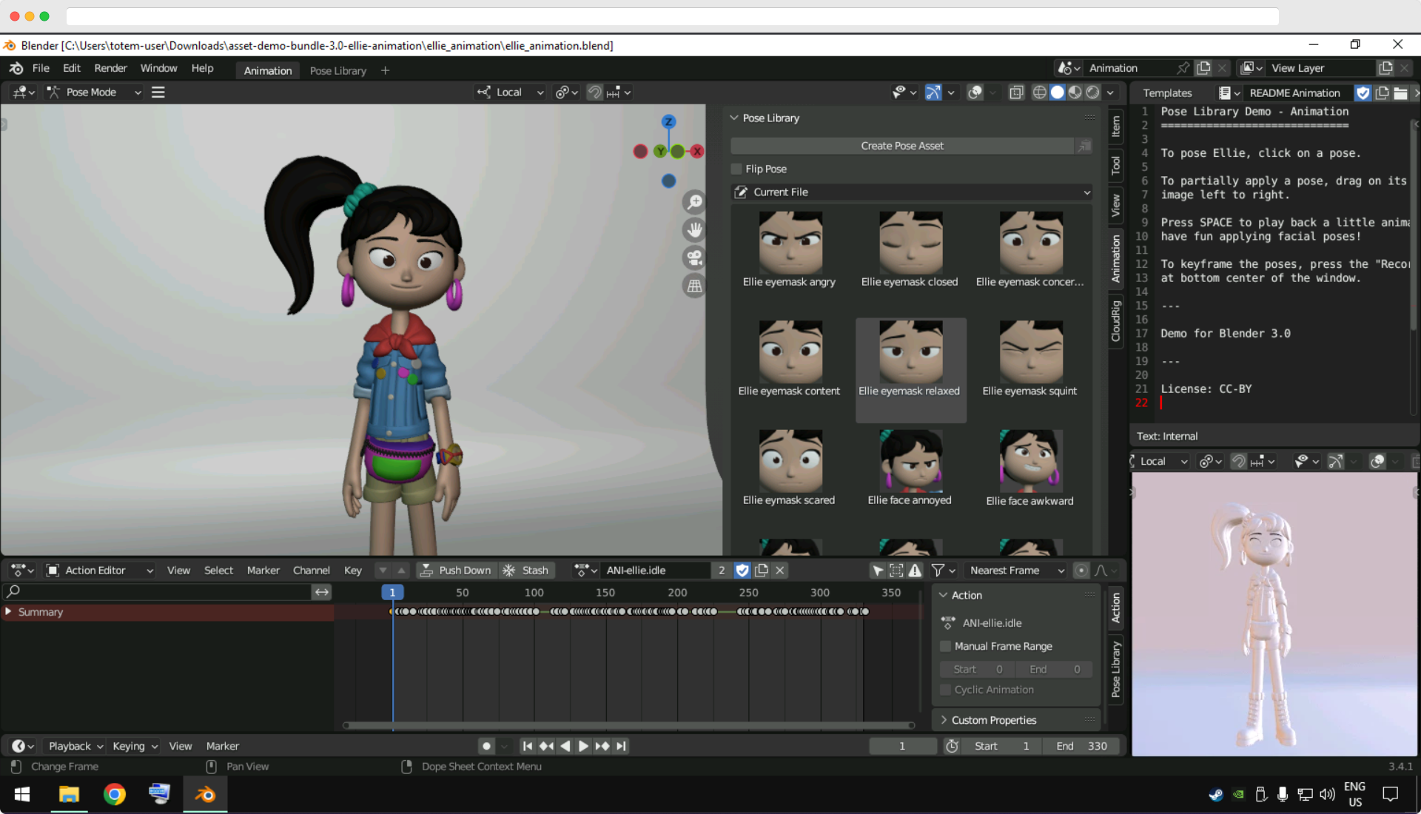Jump to the first frame
The image size is (1421, 814).
click(x=527, y=746)
